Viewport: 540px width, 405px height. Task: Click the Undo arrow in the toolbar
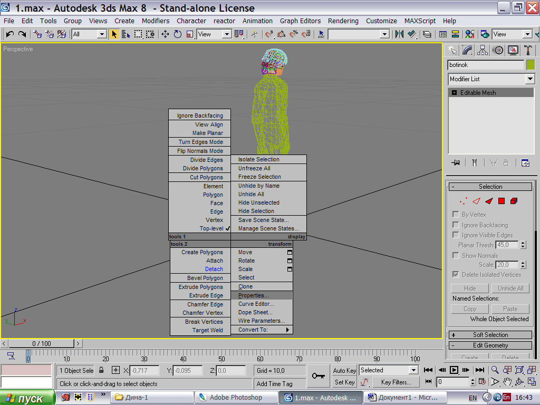click(9, 34)
